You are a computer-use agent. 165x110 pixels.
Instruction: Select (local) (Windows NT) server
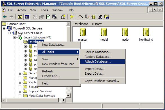pyautogui.click(x=37, y=37)
